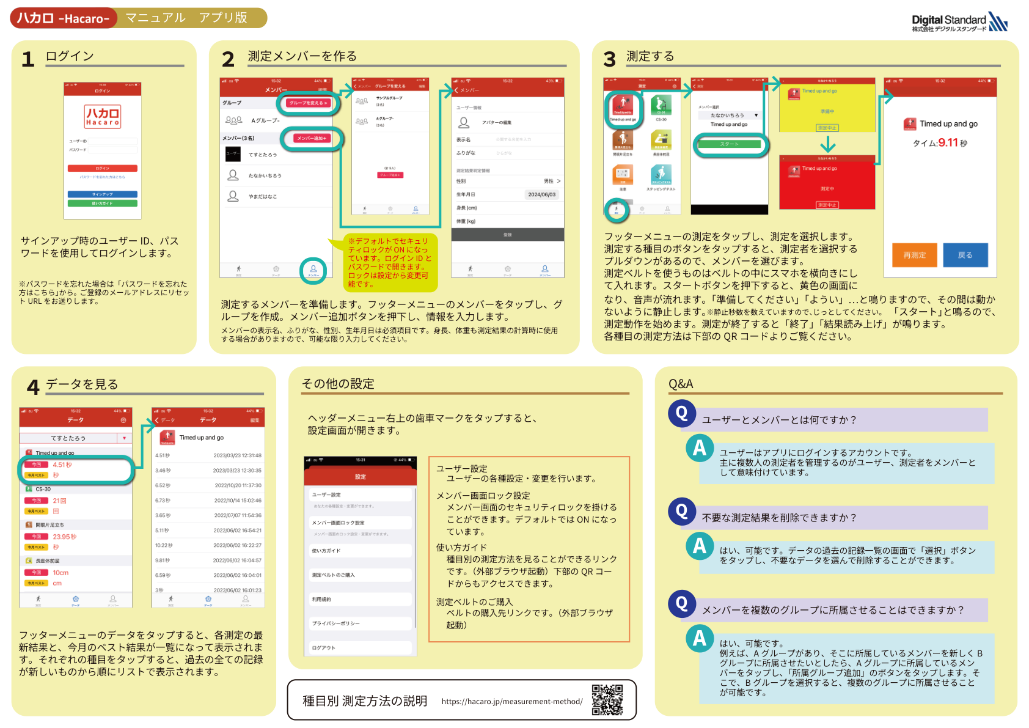This screenshot has height=728, width=1029.
Task: Tap the running-figure footer icon on measurement grid screen
Action: (x=616, y=210)
